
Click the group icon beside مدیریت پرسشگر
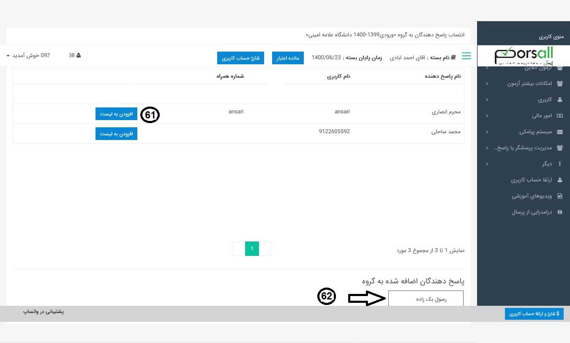tap(560, 148)
